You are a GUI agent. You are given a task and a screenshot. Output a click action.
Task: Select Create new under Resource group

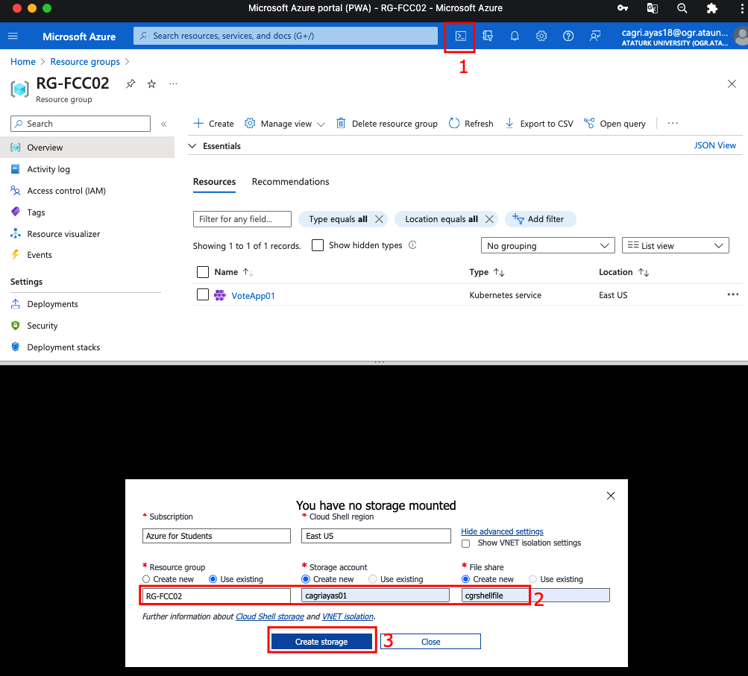point(147,579)
